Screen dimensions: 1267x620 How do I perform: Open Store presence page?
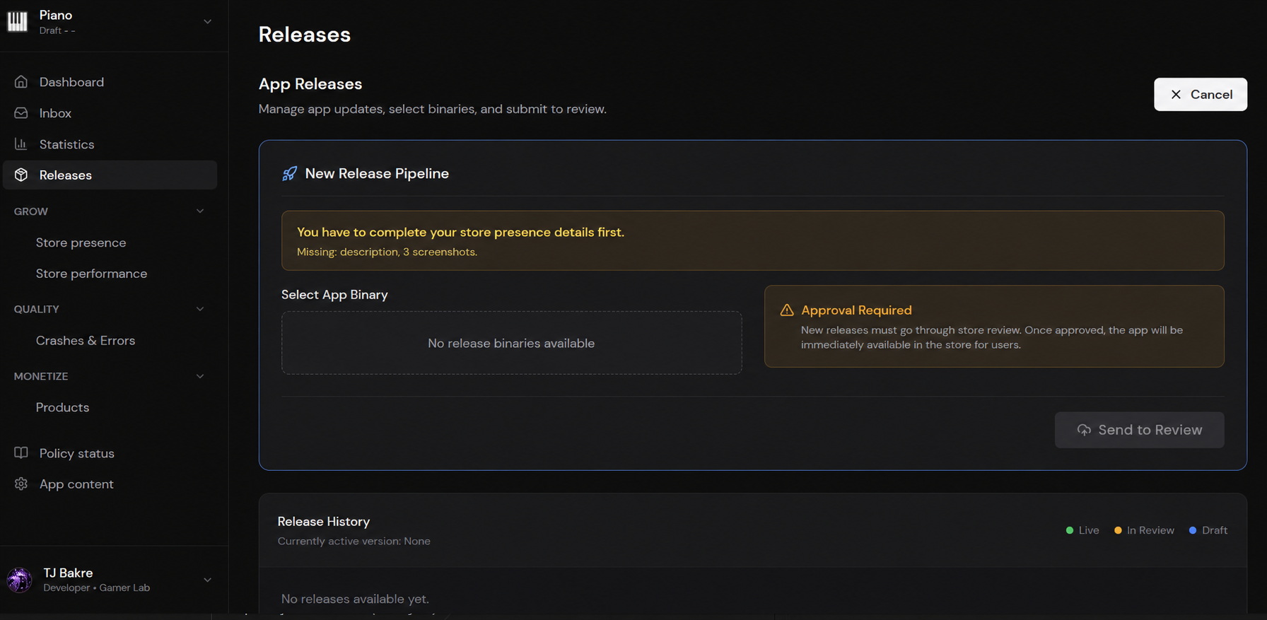[x=81, y=242]
